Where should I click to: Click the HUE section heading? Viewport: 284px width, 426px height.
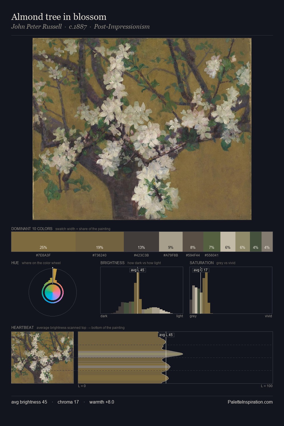tap(15, 263)
